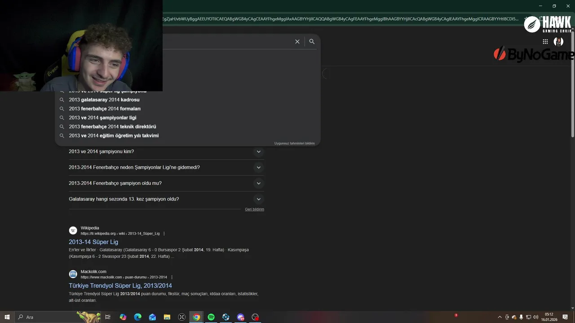Open File Explorer from the taskbar
This screenshot has width=575, height=323.
point(167,317)
